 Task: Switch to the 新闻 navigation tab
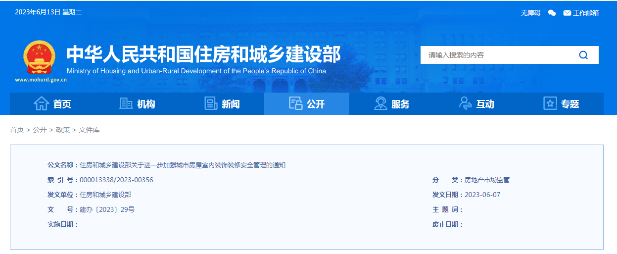point(222,103)
